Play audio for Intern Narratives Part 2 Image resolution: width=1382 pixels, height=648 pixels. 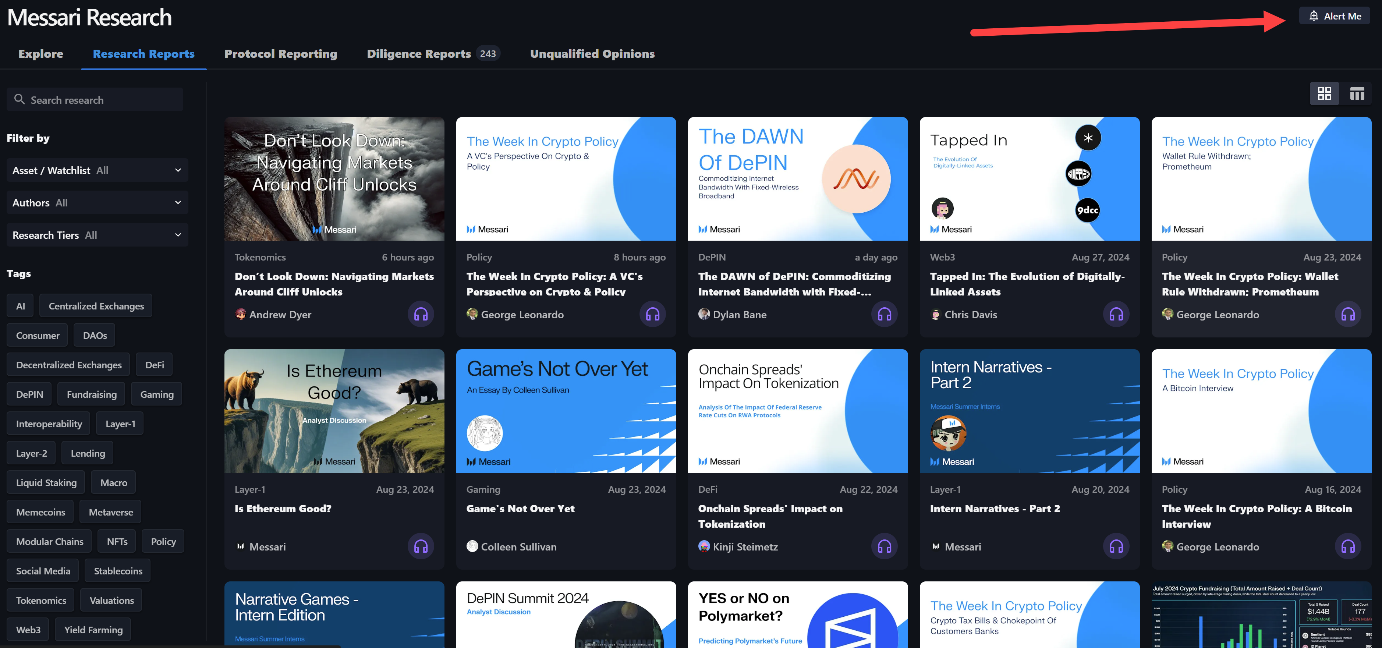[x=1116, y=546]
